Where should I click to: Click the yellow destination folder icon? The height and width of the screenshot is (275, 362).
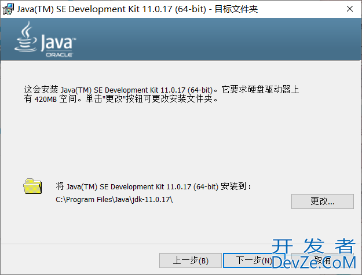click(32, 186)
